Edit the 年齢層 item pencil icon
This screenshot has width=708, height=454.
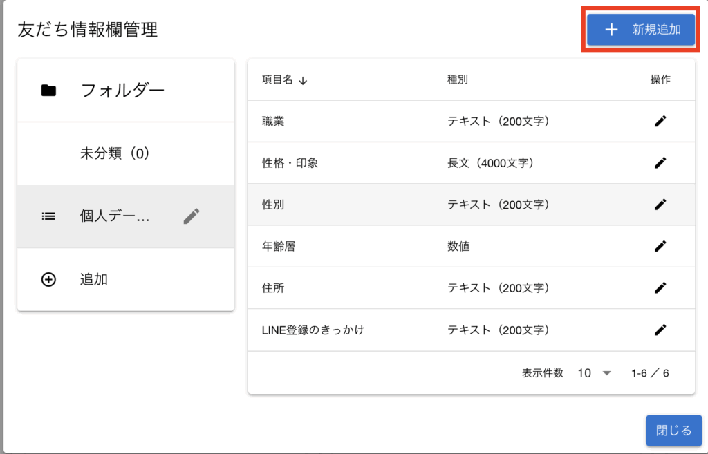660,246
